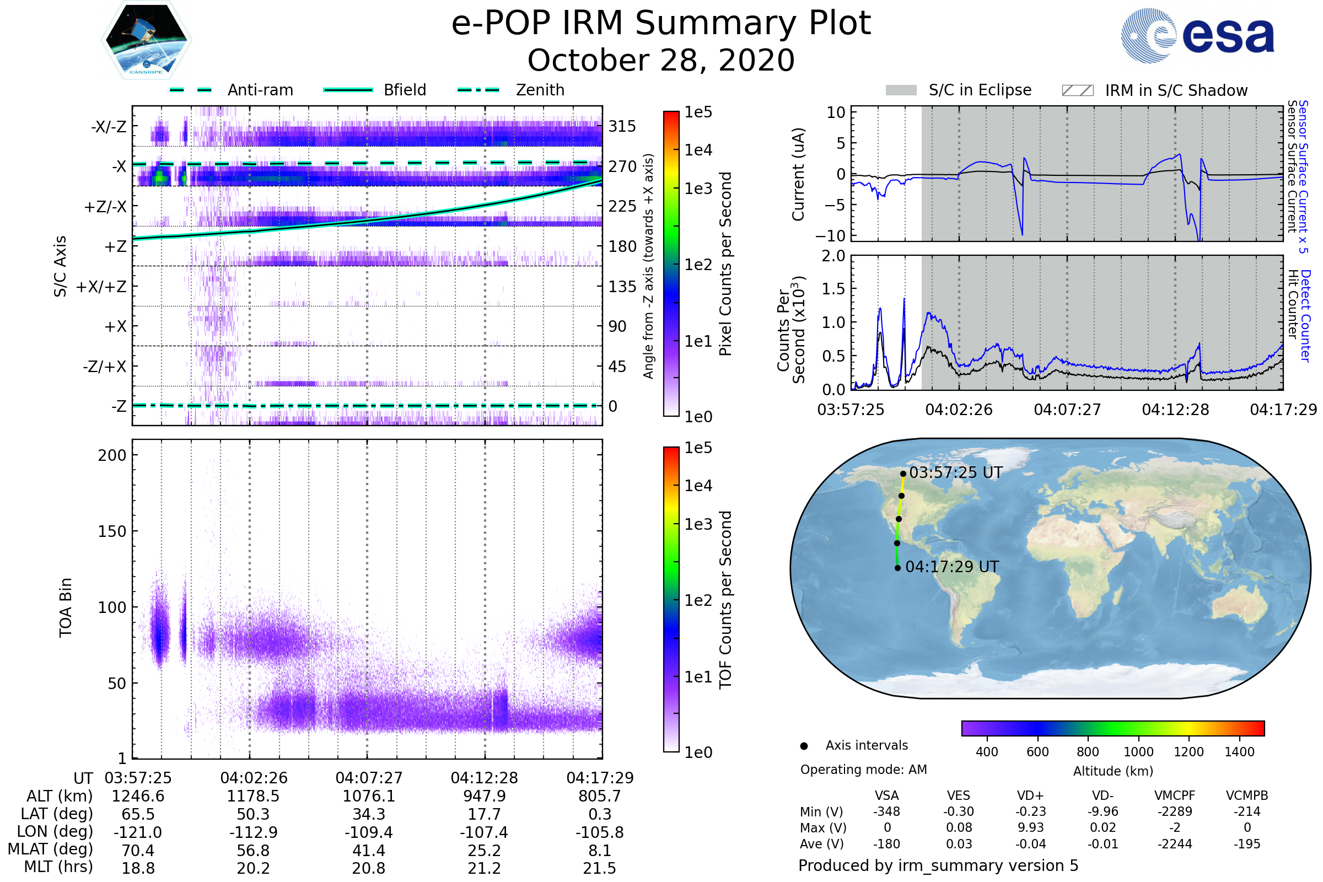
Task: Click the Zenith dash-dot legend line
Action: 478,90
